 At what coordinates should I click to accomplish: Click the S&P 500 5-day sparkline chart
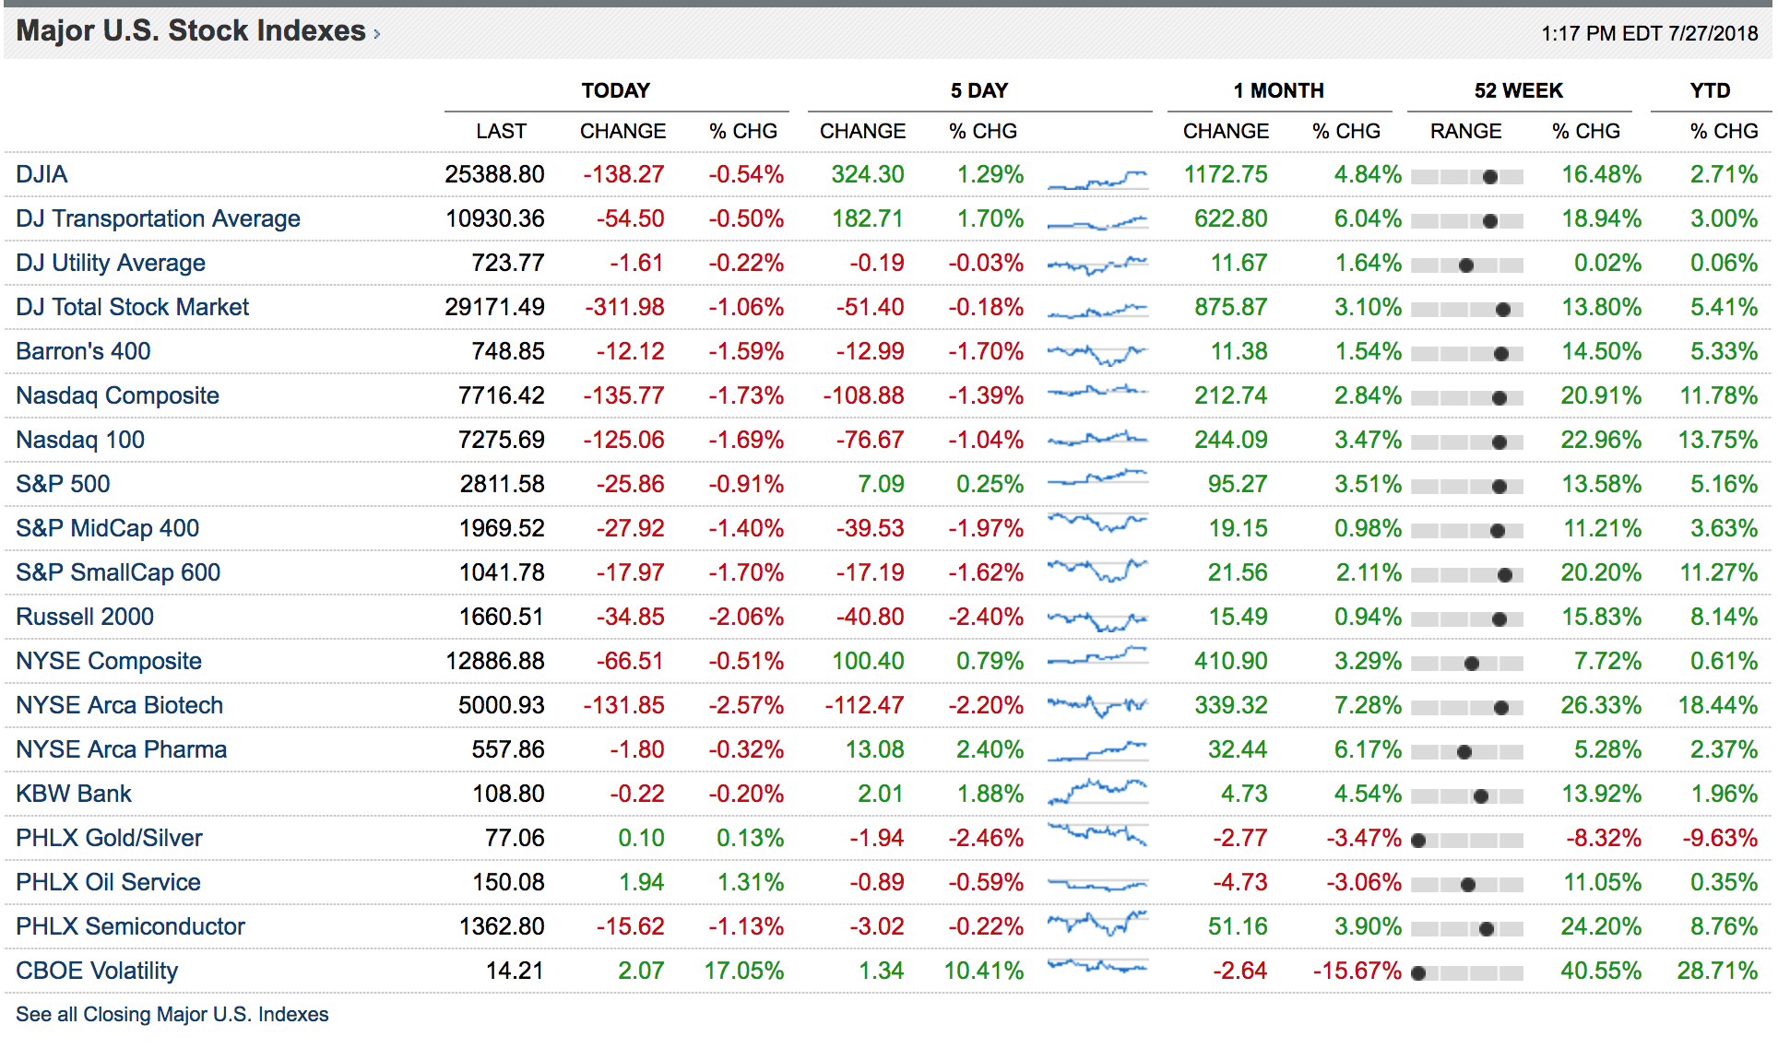(x=1097, y=478)
